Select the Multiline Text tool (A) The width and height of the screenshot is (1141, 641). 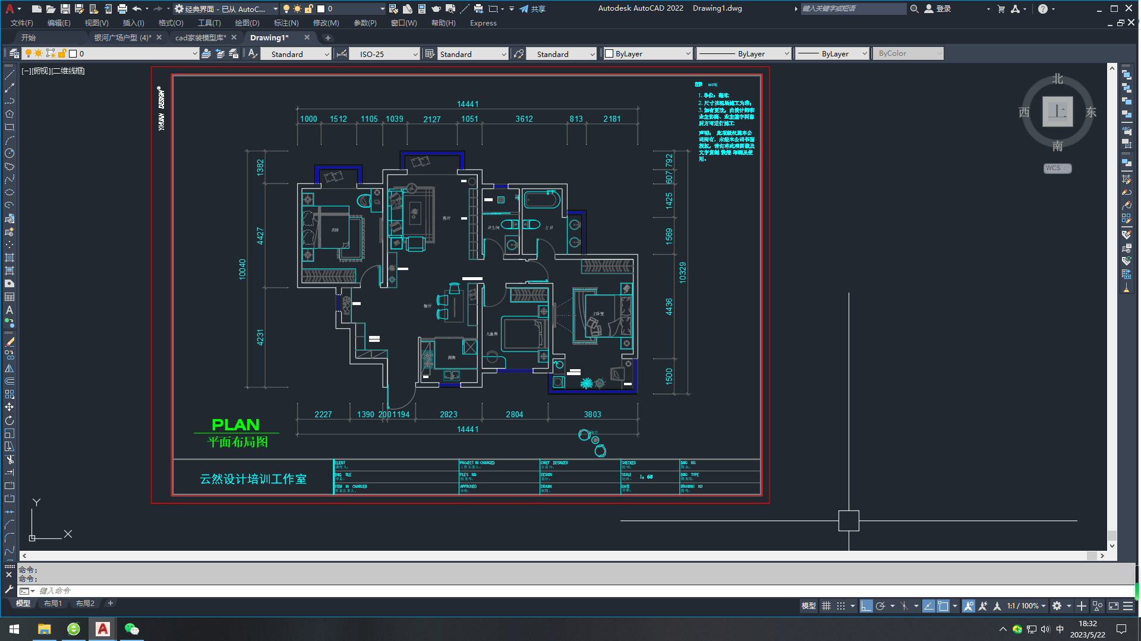click(x=10, y=310)
